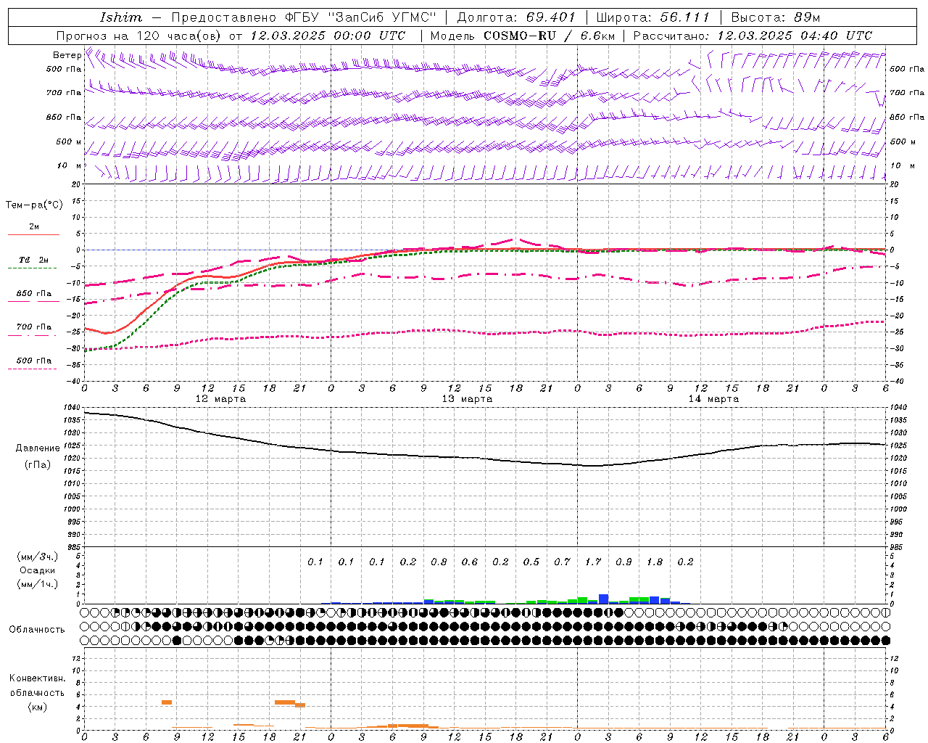The width and height of the screenshot is (928, 743).
Task: Click the "12 марта" date label
Action: click(220, 398)
